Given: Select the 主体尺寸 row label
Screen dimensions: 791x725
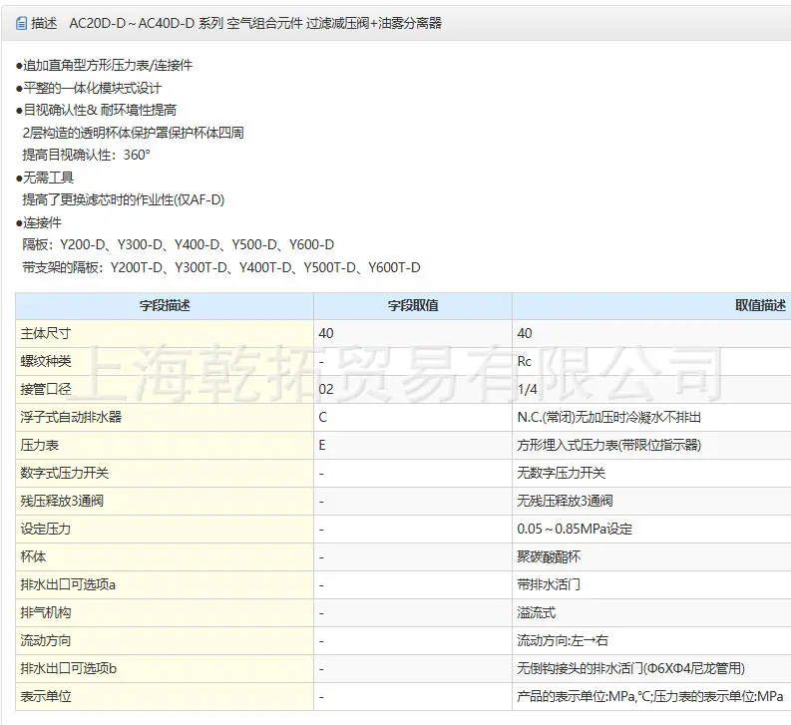Looking at the screenshot, I should coord(46,333).
